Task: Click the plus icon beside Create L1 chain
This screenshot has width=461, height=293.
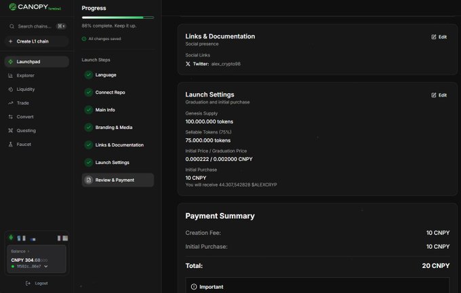Action: coord(11,41)
